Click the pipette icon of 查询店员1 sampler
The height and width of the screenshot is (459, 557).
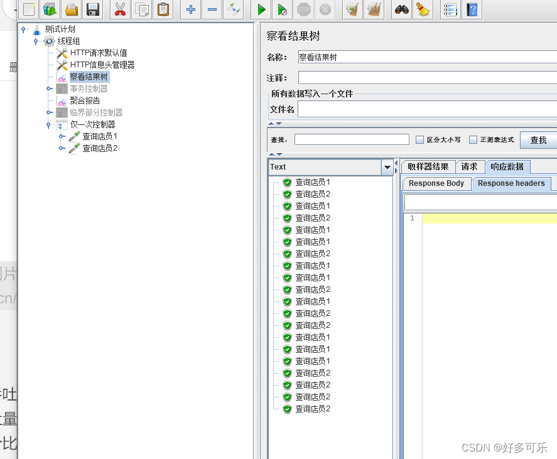[74, 136]
